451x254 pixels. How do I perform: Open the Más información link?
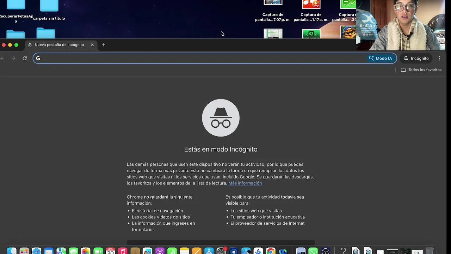tap(245, 183)
